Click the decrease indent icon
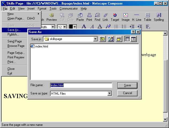Screen dimensions: 169x128 (x=132, y=26)
